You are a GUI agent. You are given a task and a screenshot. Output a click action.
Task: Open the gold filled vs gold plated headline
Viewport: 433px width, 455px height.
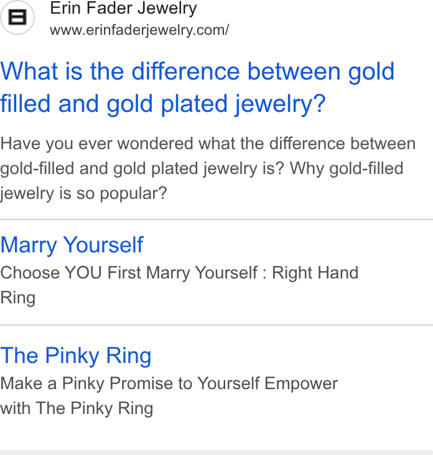pos(197,88)
